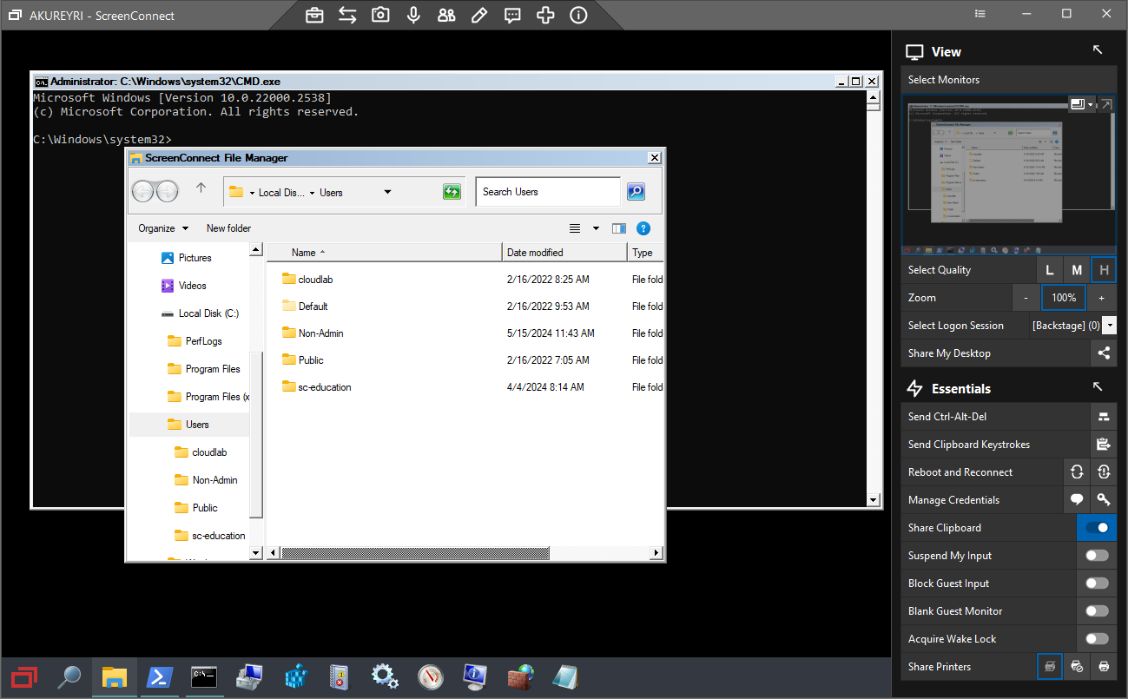
Task: Select low quality L button
Action: (x=1050, y=270)
